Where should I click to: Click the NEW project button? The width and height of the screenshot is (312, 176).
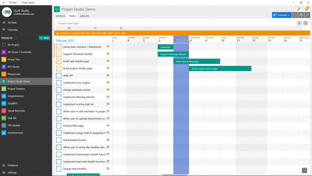click(44, 38)
